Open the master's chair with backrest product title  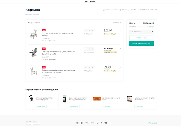click(x=58, y=34)
